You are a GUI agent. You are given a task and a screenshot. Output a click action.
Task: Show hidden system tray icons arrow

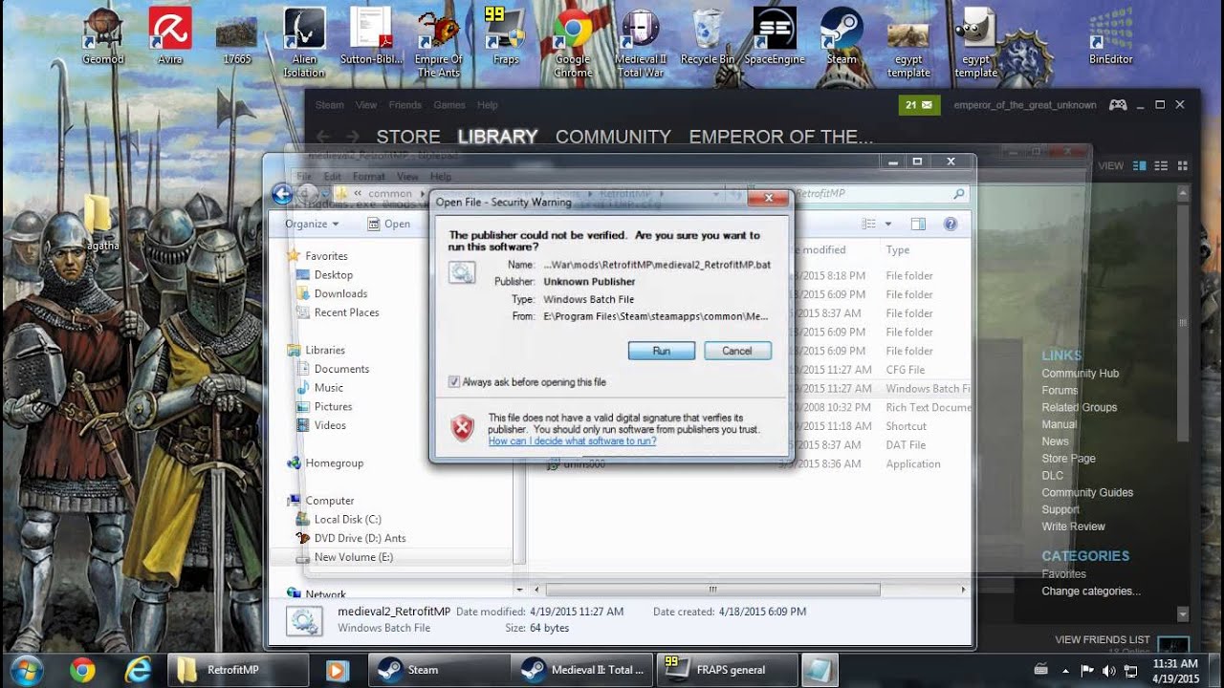click(1065, 670)
